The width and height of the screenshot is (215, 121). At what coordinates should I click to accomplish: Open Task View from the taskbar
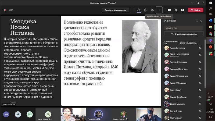(210, 14)
